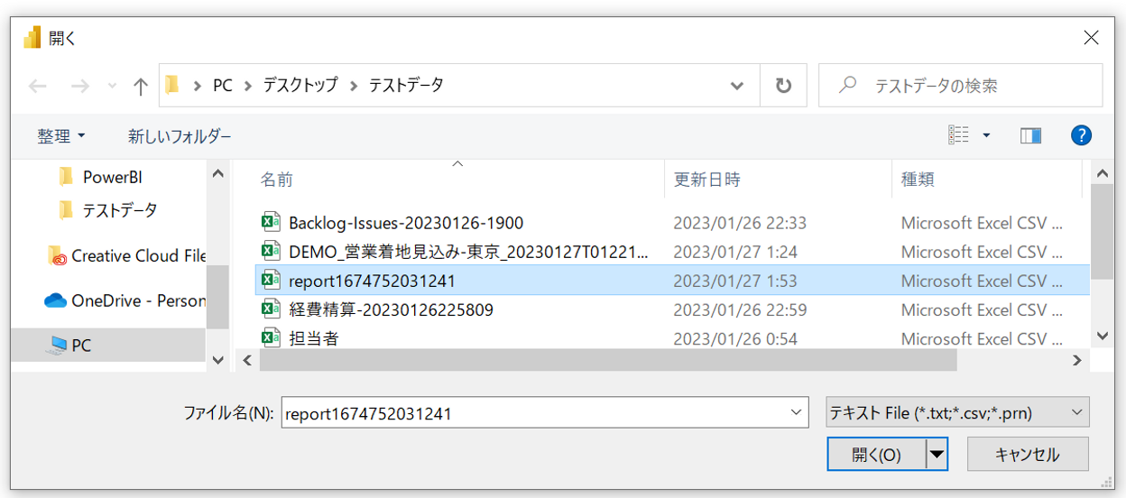This screenshot has width=1126, height=498.
Task: Click the キャンセル button
Action: (1028, 455)
